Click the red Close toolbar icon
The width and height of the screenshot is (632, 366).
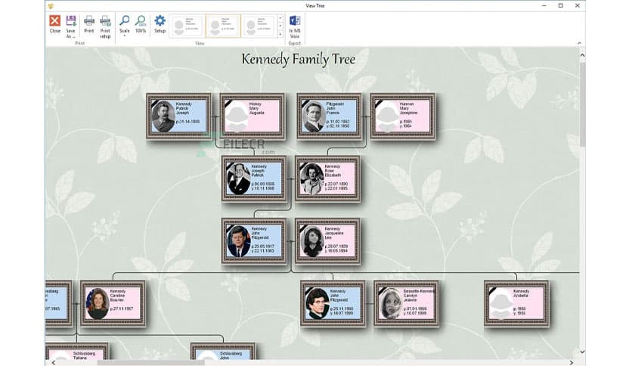pyautogui.click(x=55, y=21)
